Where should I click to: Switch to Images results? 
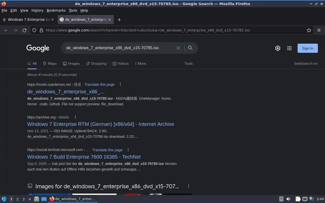point(71,63)
